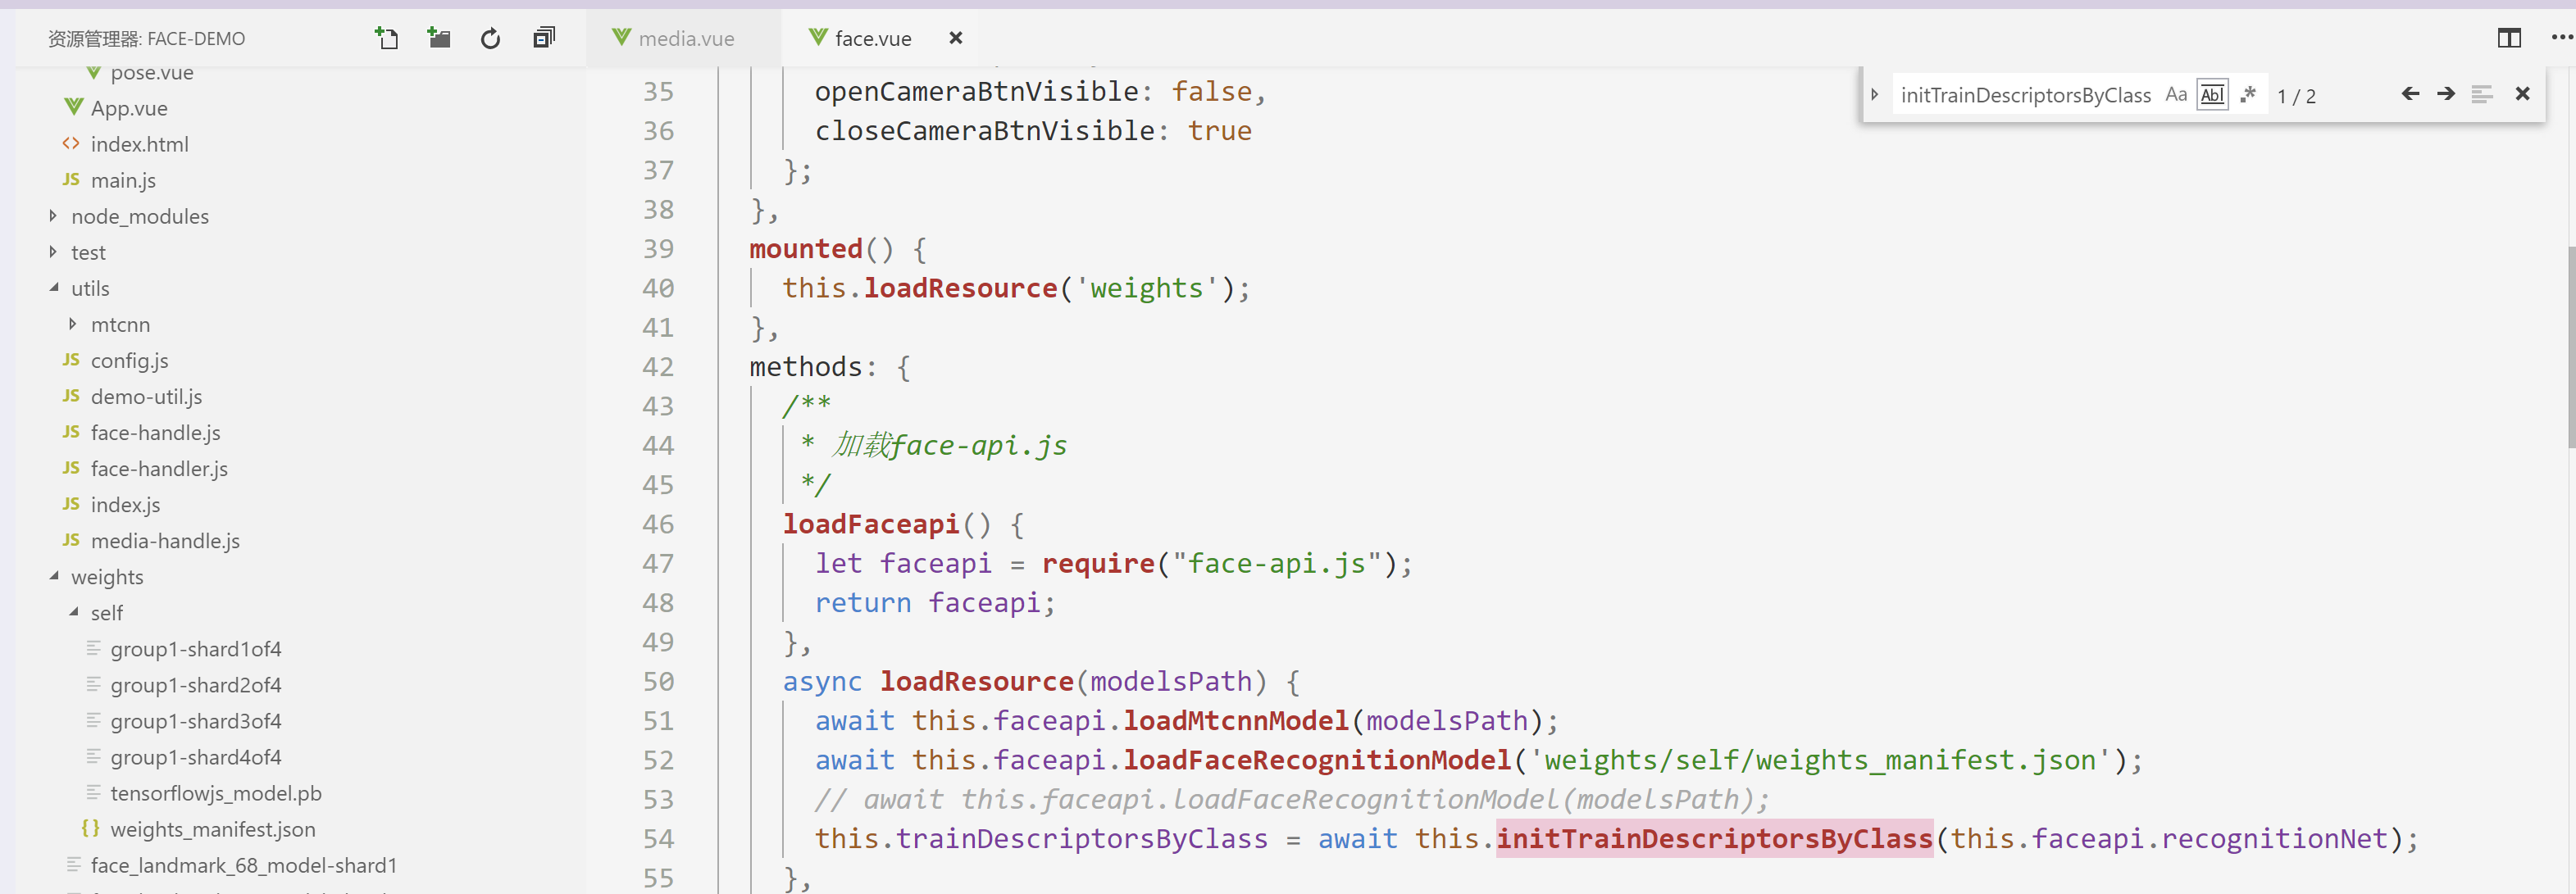The image size is (2576, 894).
Task: Create a new file in the explorer
Action: click(x=387, y=38)
